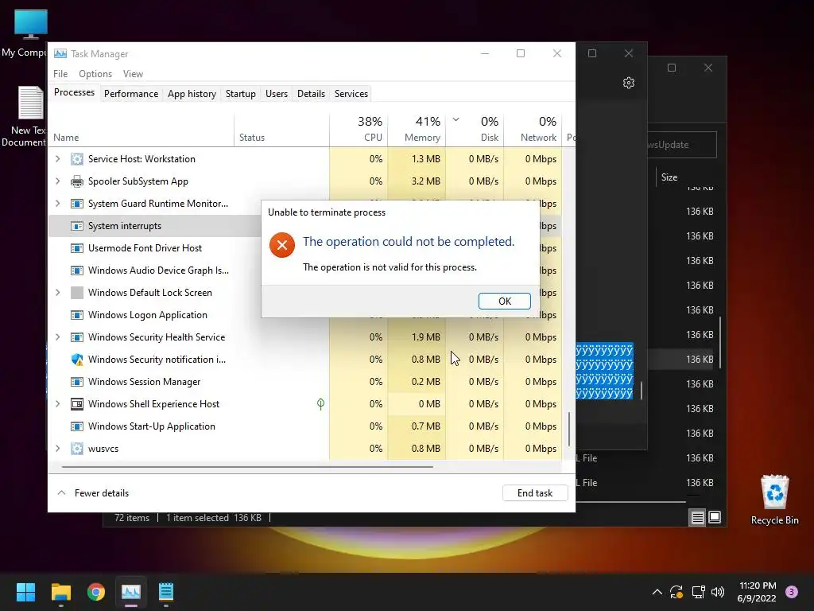This screenshot has height=611, width=814.
Task: Click the vertical scrollbar in Task Manager
Action: click(x=569, y=429)
